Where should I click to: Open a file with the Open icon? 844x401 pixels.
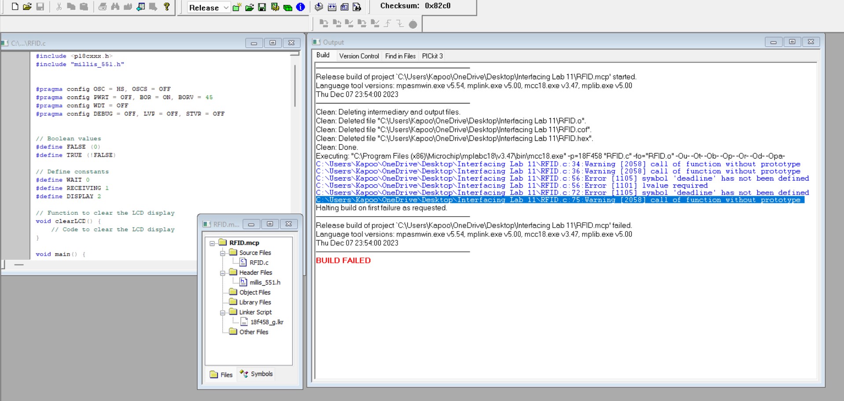[26, 6]
